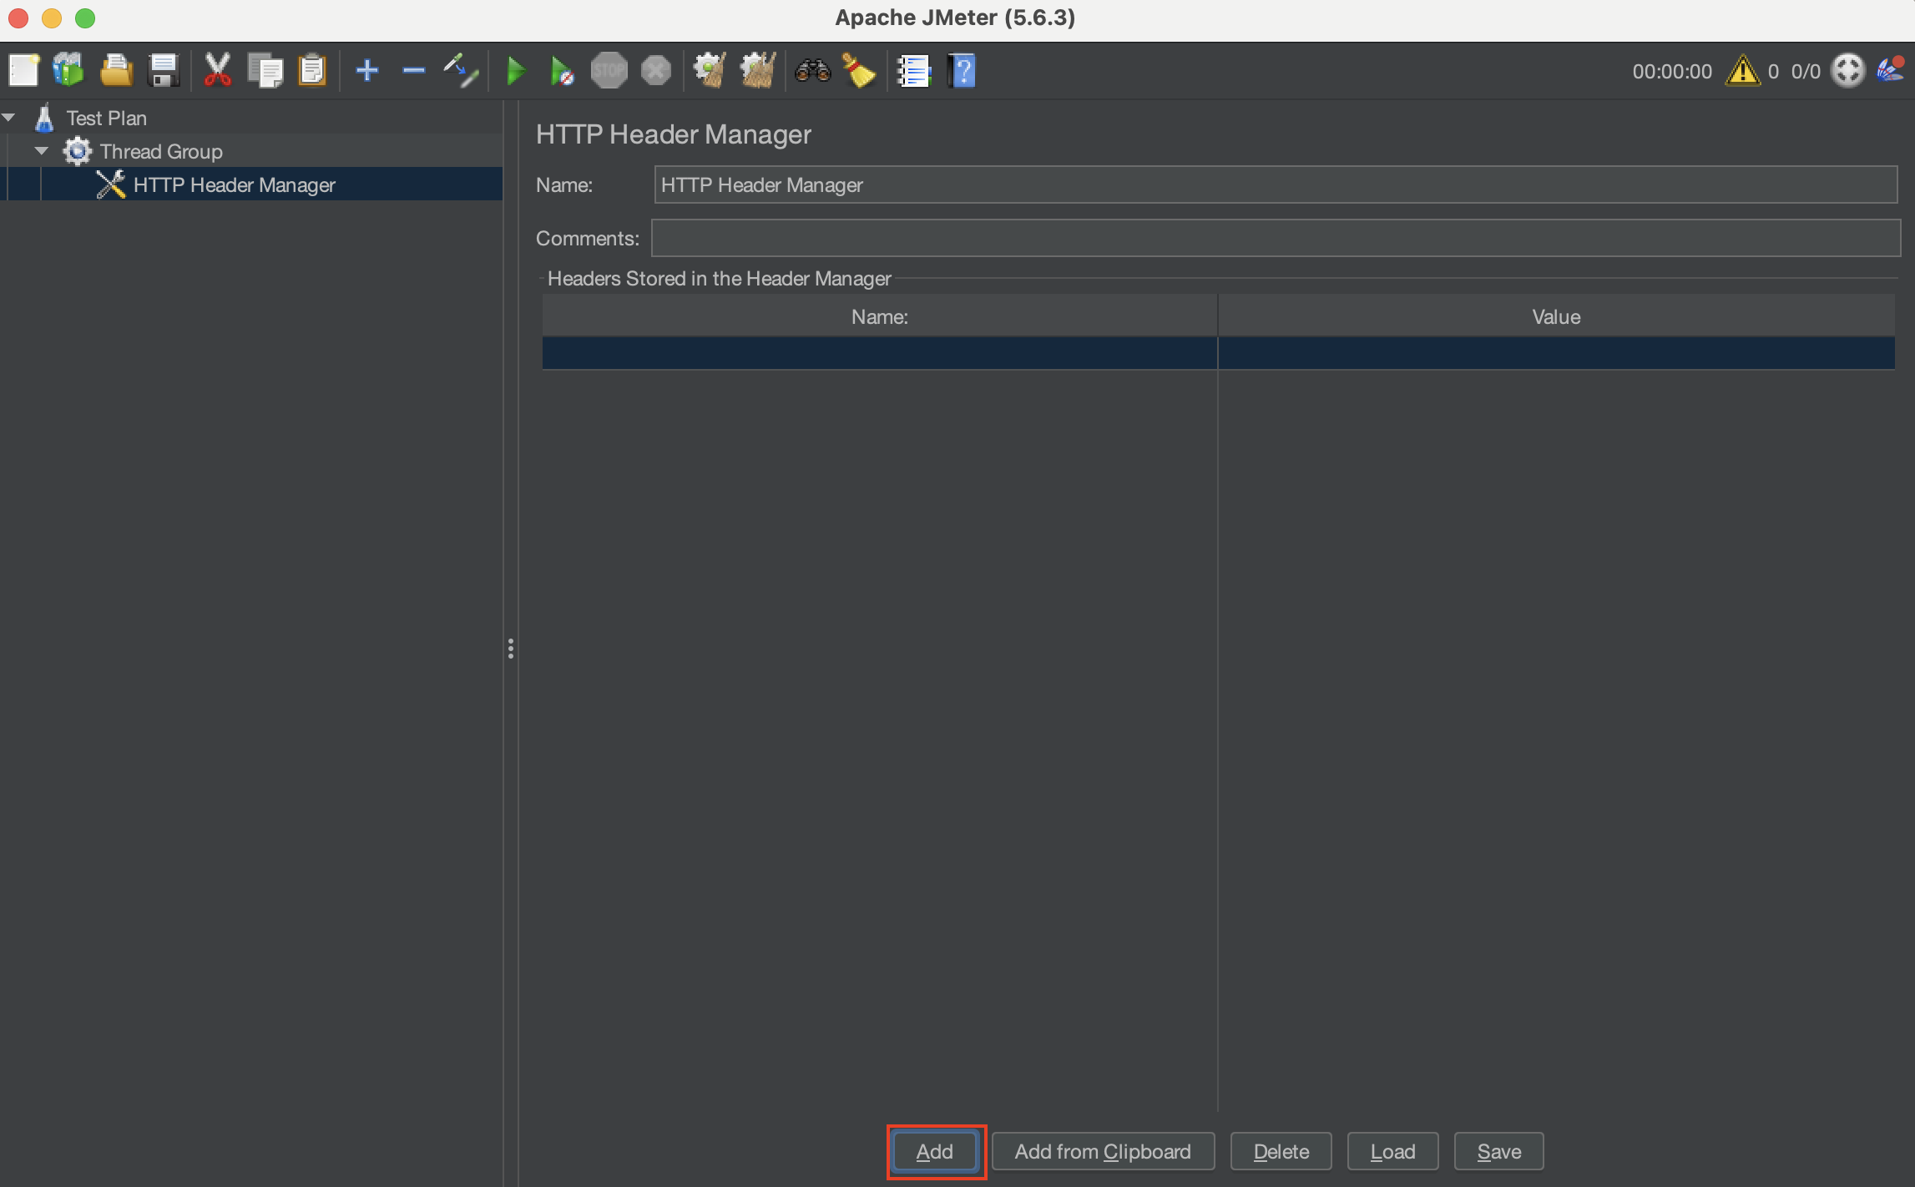Select HTTP Header Manager tree item
1915x1187 pixels.
[x=234, y=184]
